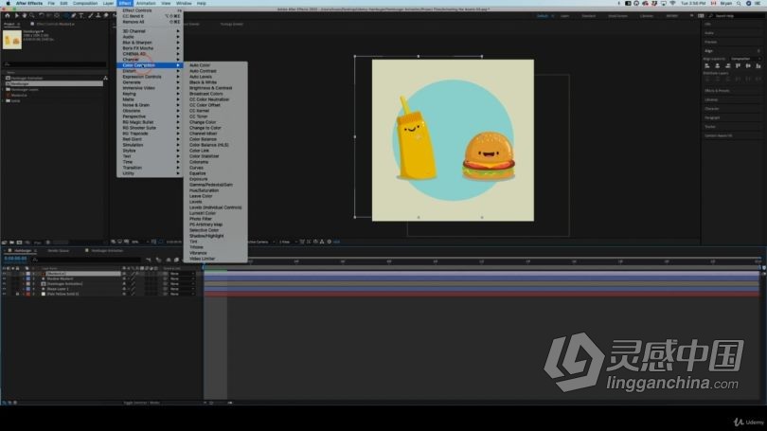The height and width of the screenshot is (431, 767).
Task: Click the Align Vertical Center icon
Action: click(748, 65)
